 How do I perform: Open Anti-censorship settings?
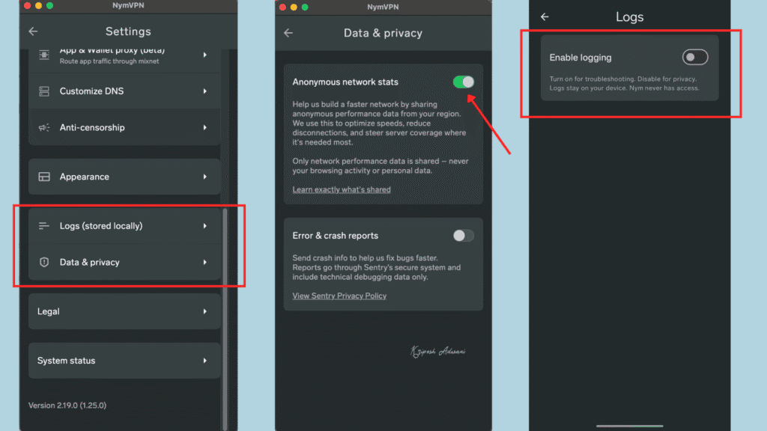click(124, 127)
